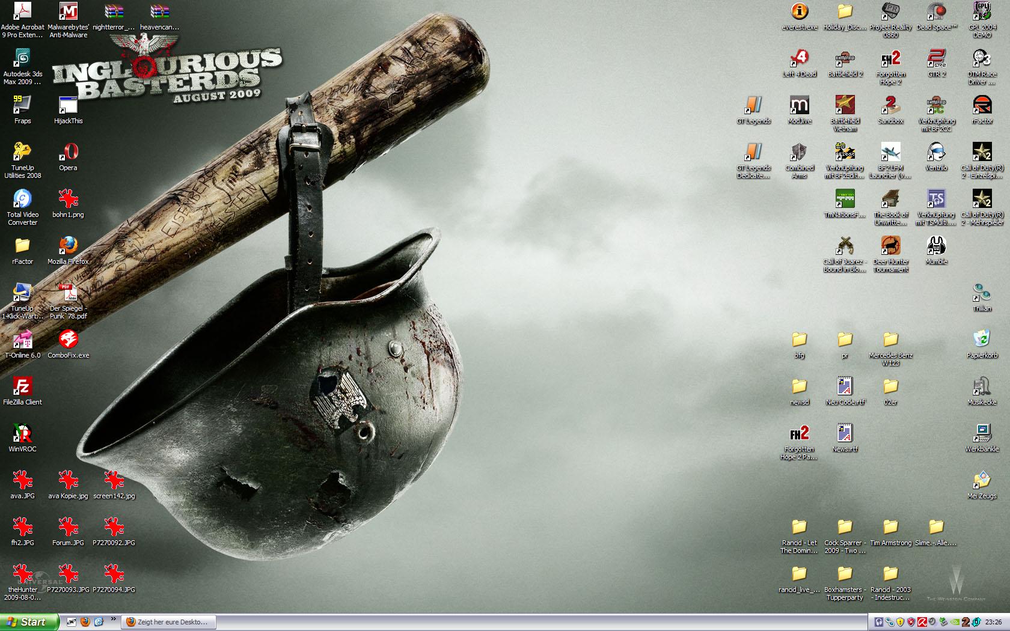
Task: Launch FileZilla Client shortcut
Action: tap(22, 391)
